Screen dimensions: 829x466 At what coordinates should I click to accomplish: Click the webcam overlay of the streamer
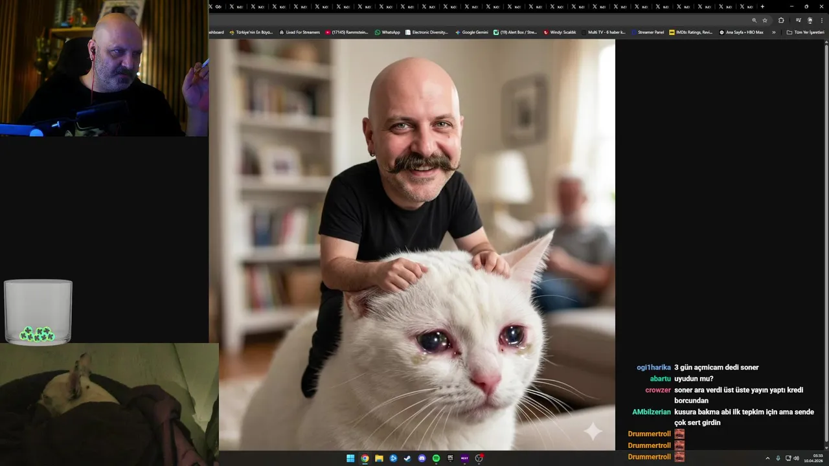[104, 68]
